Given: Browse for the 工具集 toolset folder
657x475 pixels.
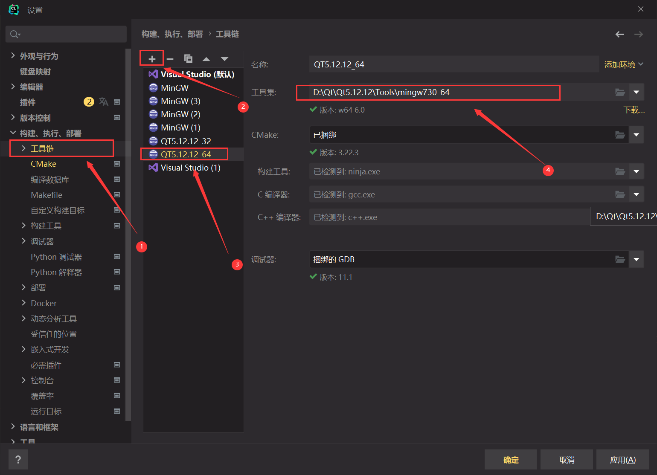Looking at the screenshot, I should tap(620, 92).
